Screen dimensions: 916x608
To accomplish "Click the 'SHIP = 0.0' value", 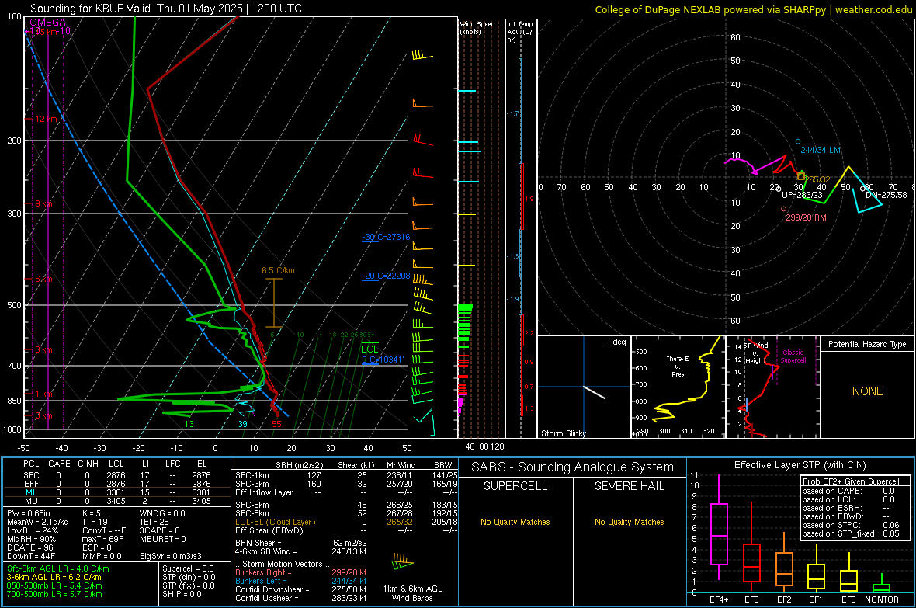I will point(182,594).
